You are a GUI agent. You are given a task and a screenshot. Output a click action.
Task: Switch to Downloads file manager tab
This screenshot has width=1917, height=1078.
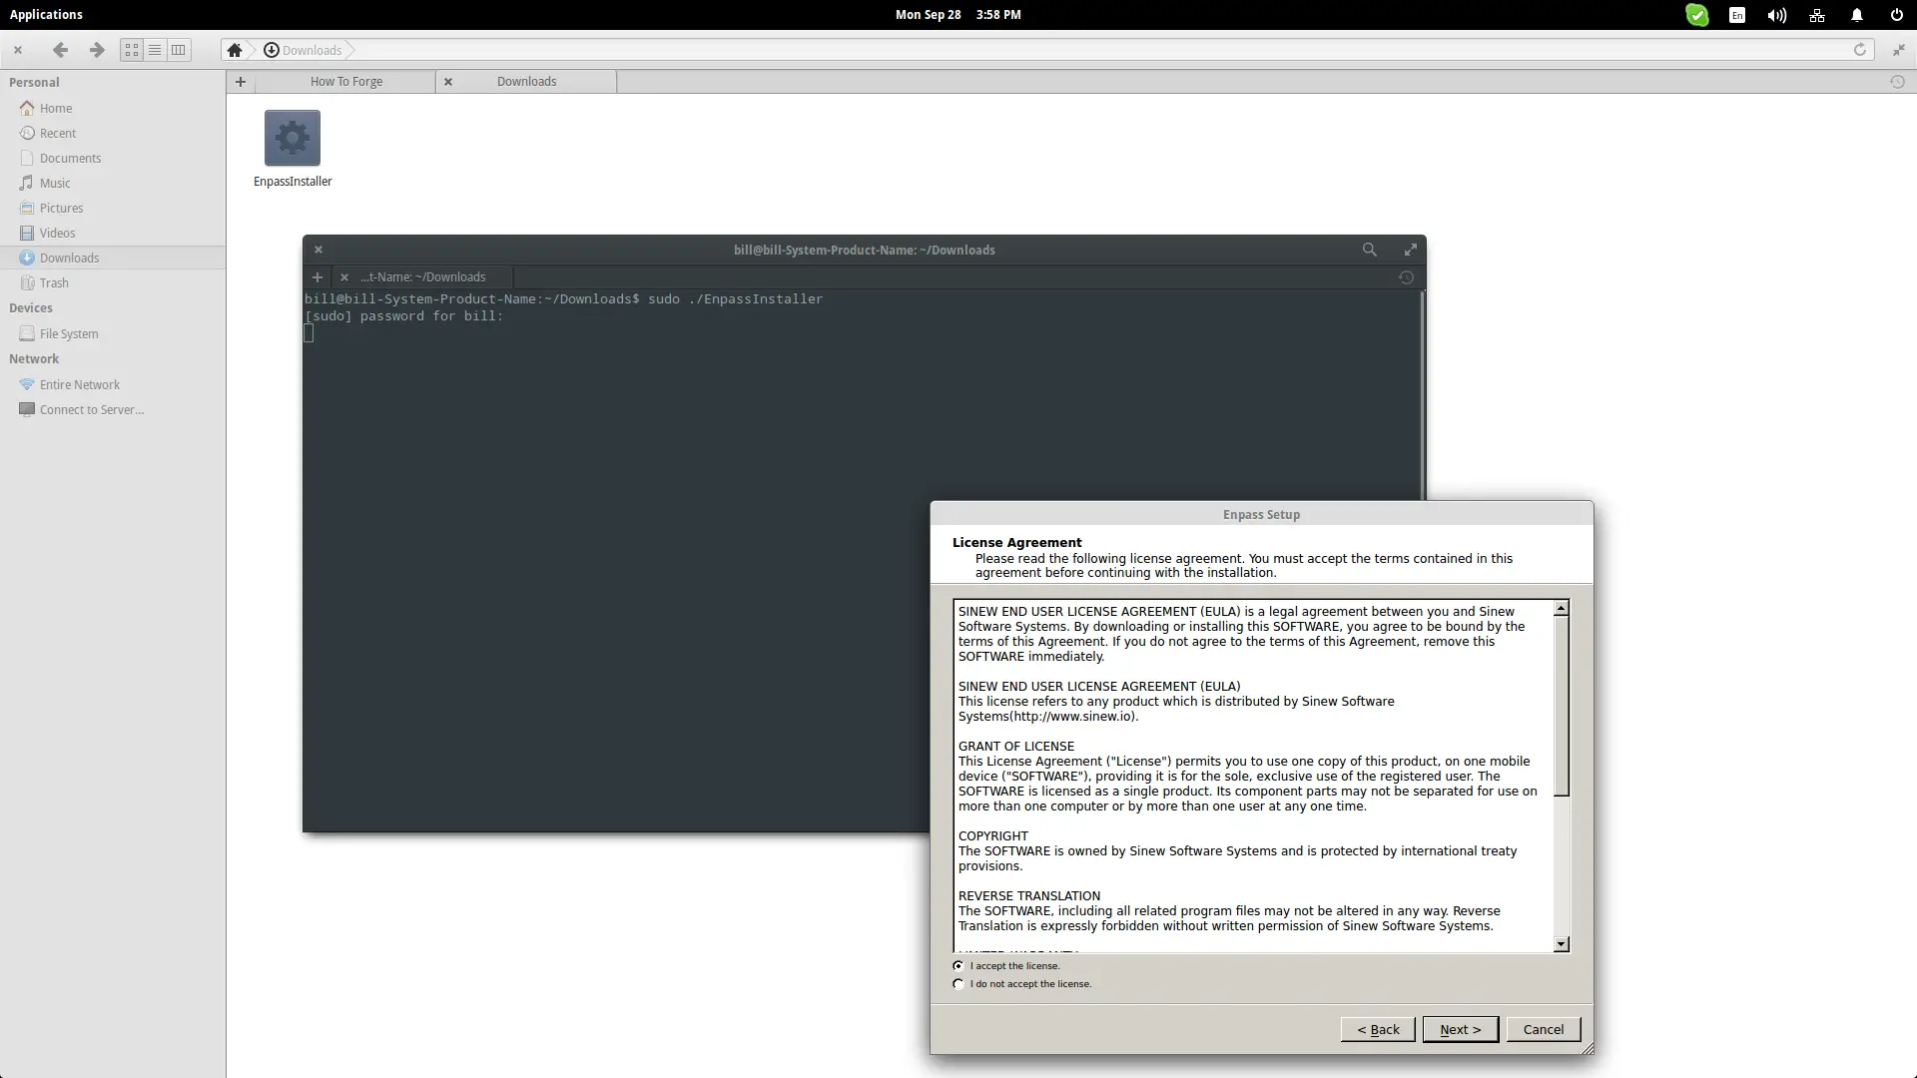(x=527, y=82)
